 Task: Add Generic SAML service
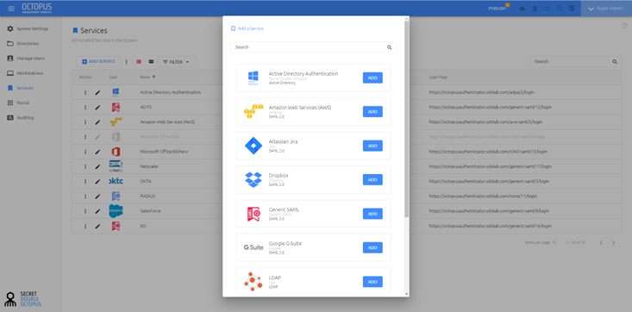coord(372,214)
